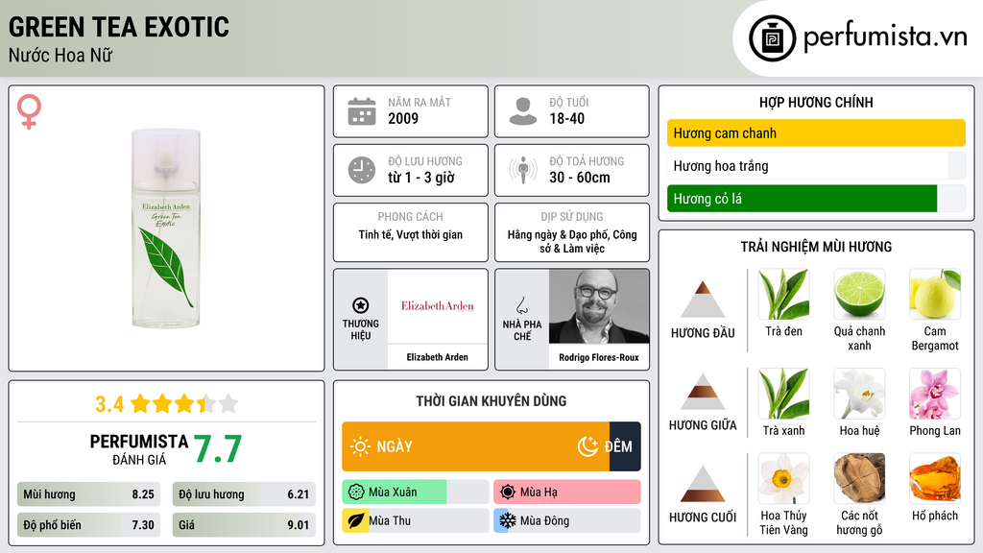The width and height of the screenshot is (983, 553).
Task: Click the Mùa Đông season bar
Action: pos(567,521)
